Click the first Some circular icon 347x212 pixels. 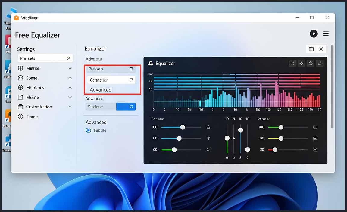[x=20, y=78]
